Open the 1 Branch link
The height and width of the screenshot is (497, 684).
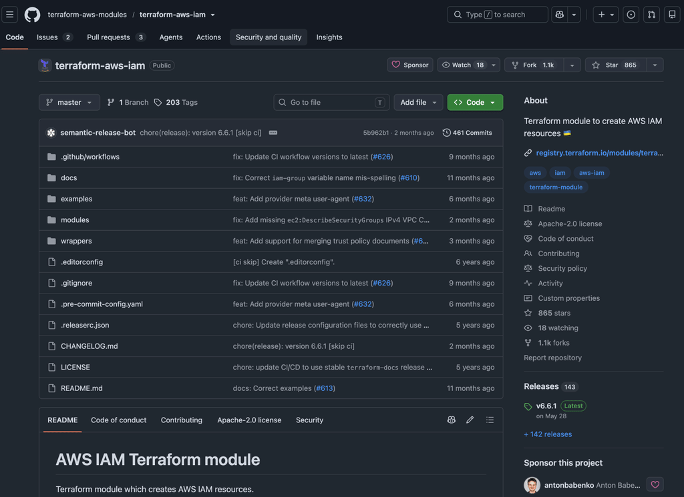click(128, 102)
